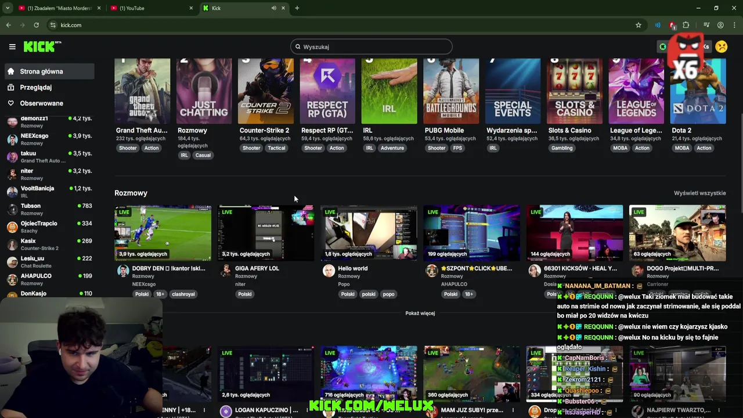The height and width of the screenshot is (418, 743).
Task: Open Grand Theft Auto category thumbnail
Action: (x=142, y=91)
